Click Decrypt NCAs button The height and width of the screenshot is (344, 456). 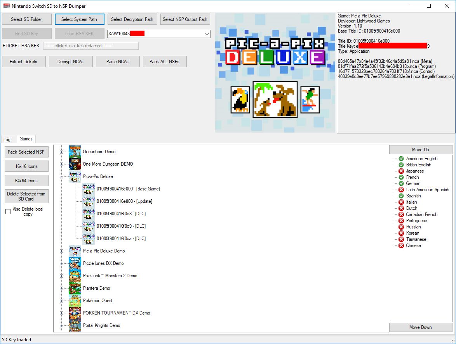(x=71, y=62)
